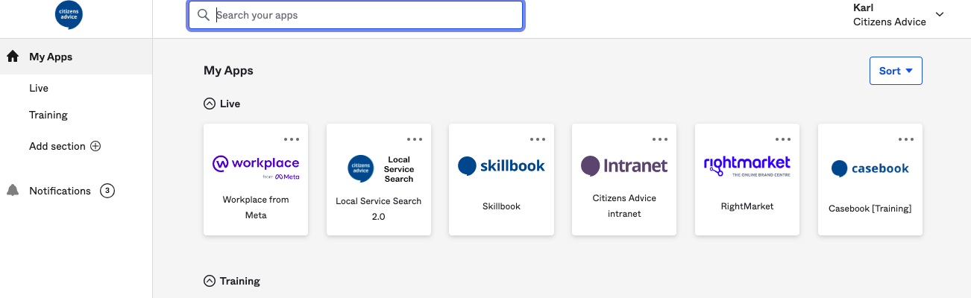Image resolution: width=971 pixels, height=298 pixels.
Task: Launch the RightMarket app
Action: pos(747,180)
